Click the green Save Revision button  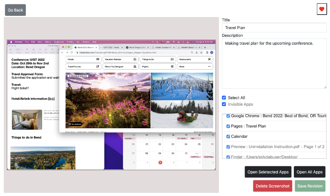tap(310, 186)
